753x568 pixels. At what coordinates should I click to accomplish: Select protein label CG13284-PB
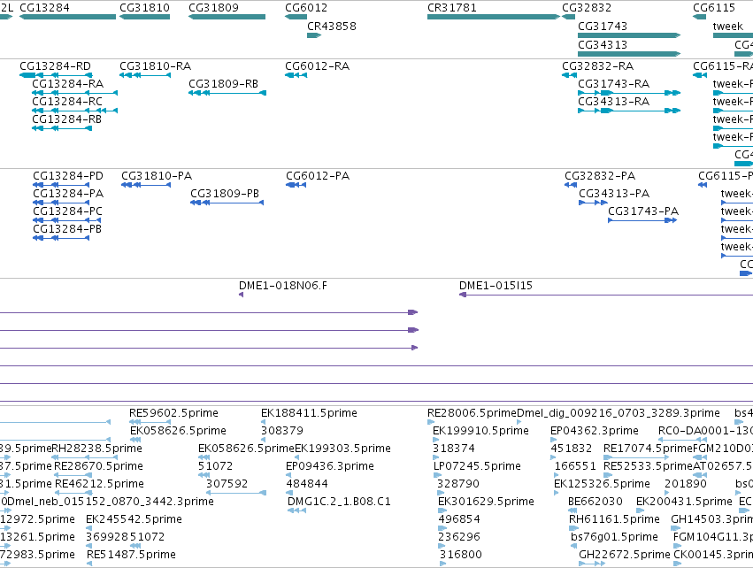click(67, 229)
